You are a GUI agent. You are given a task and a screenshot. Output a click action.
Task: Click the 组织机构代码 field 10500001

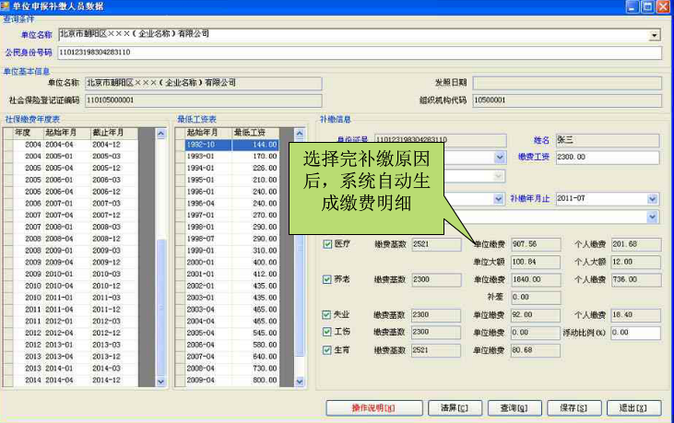point(567,100)
